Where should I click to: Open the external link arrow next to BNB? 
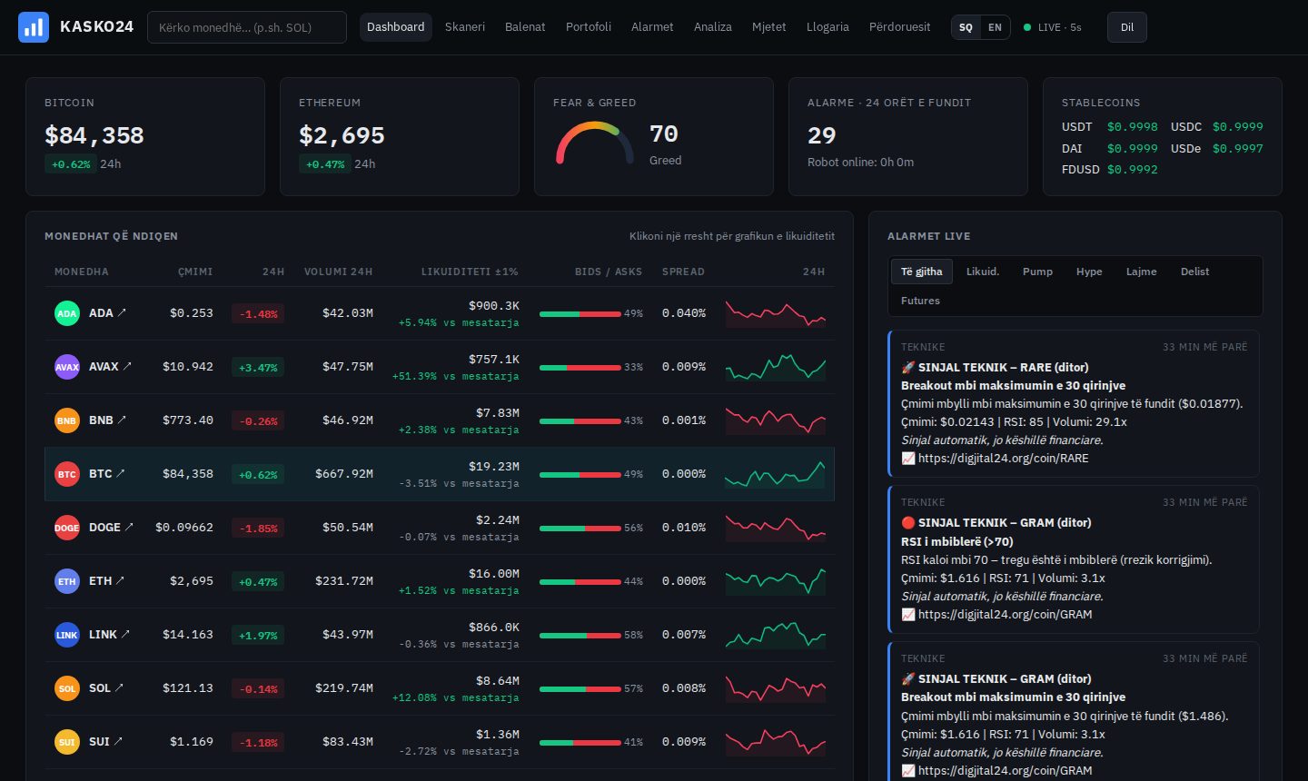[x=123, y=420]
